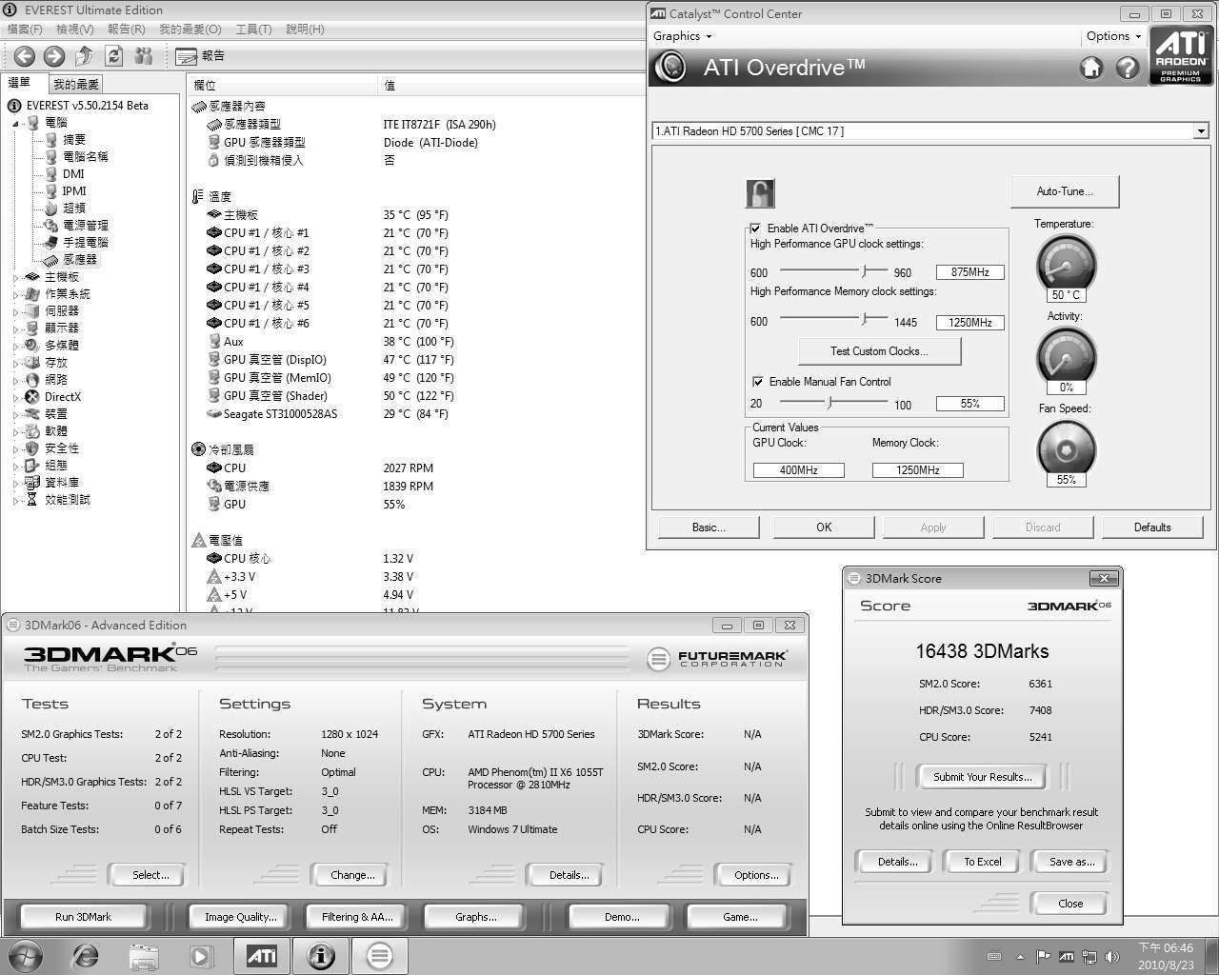
Task: Click the EVEREST users toolbar icon
Action: tap(144, 56)
